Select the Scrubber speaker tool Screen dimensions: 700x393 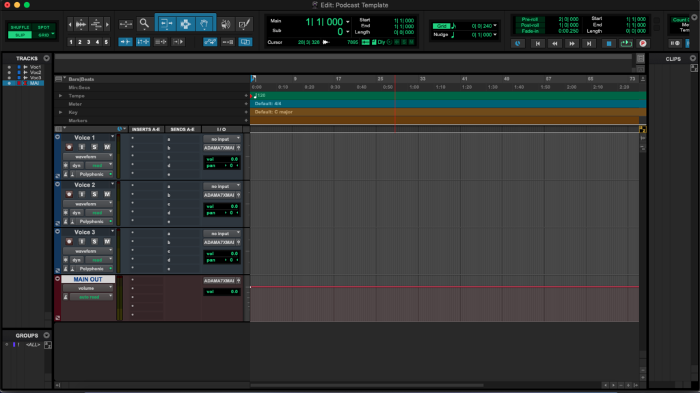(x=226, y=24)
